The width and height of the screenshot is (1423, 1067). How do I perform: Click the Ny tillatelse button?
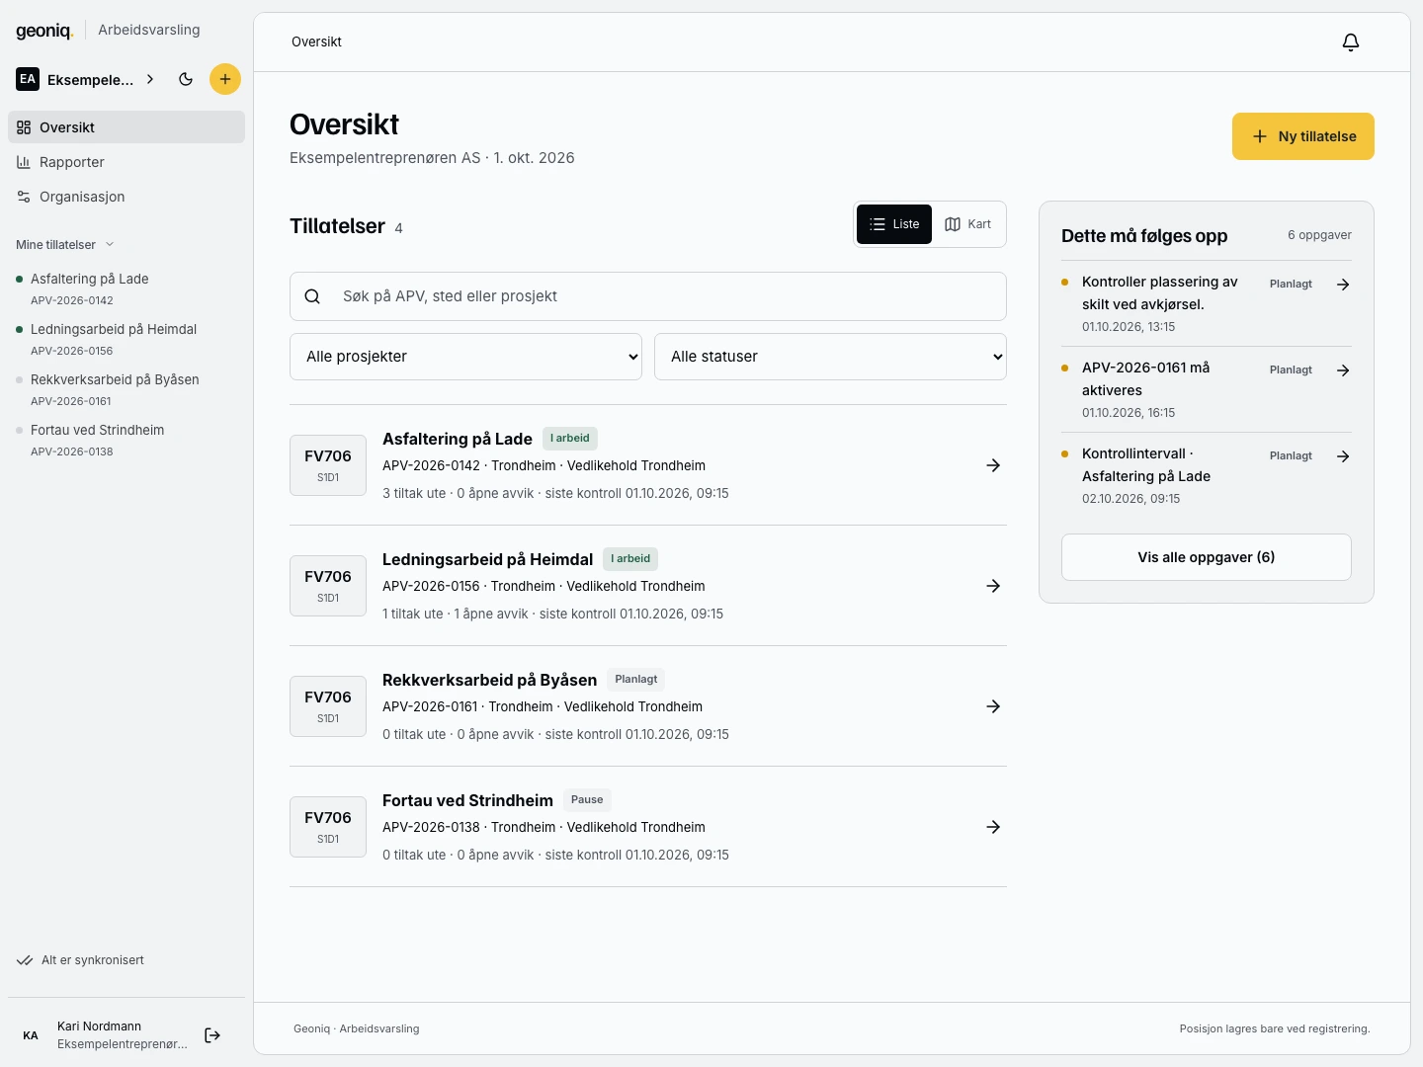pos(1303,136)
